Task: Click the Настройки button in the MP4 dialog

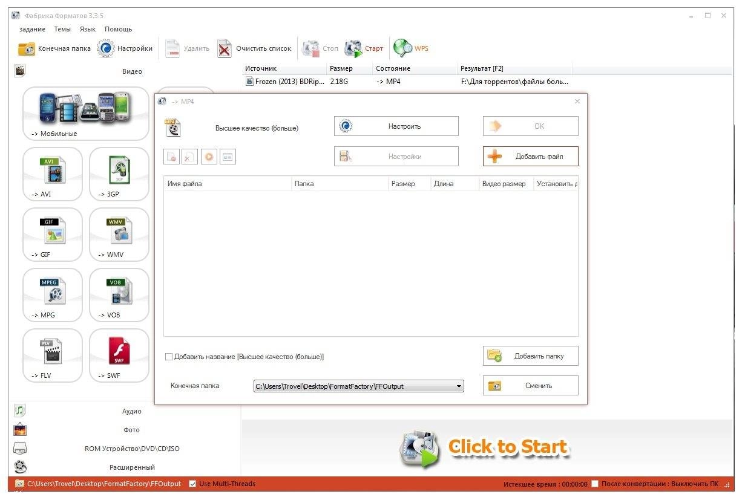Action: point(396,157)
